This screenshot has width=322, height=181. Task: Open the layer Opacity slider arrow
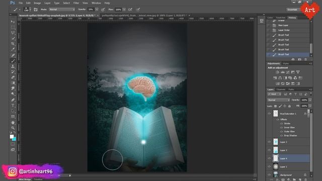coord(310,100)
